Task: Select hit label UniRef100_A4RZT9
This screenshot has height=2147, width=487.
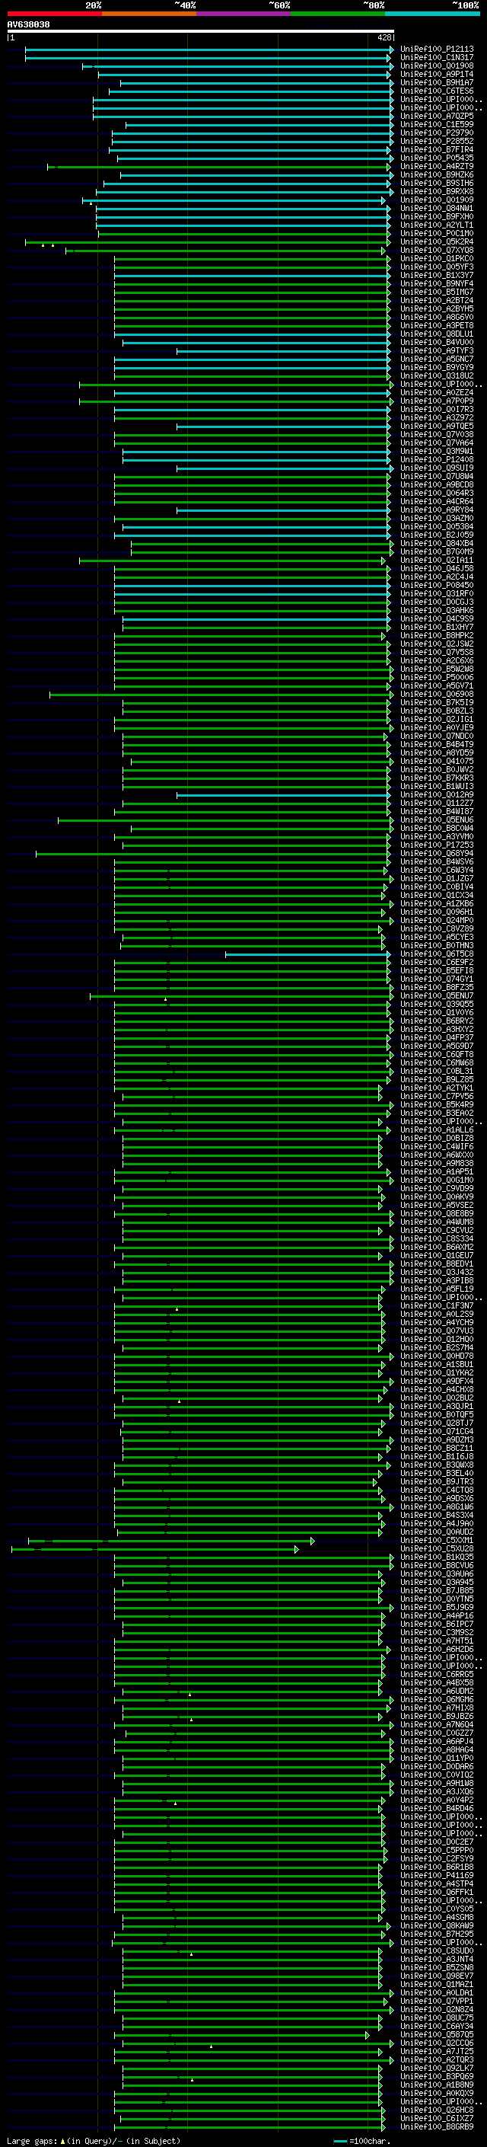Action: (437, 166)
